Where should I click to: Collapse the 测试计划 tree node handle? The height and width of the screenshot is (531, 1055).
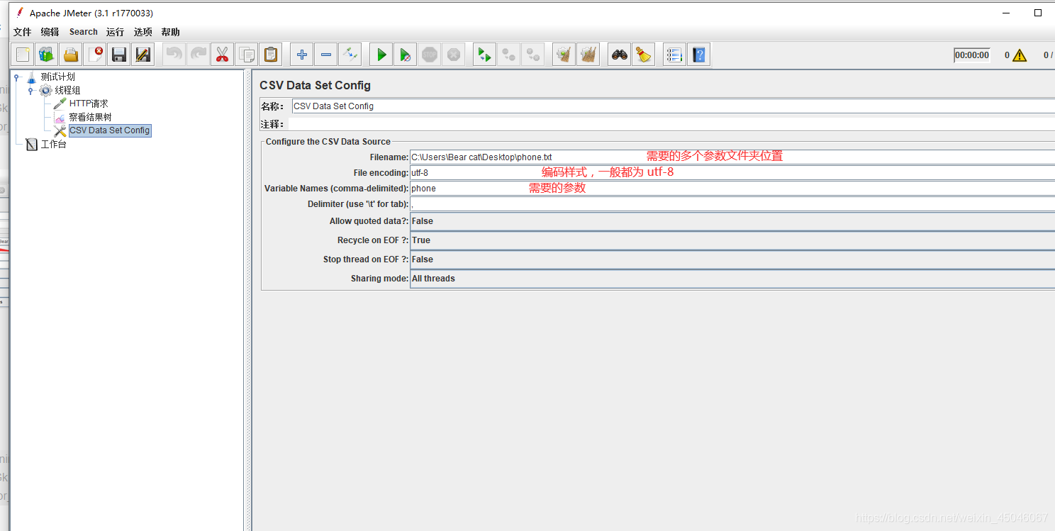17,77
